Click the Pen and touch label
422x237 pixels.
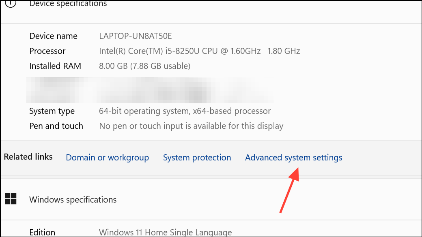(x=56, y=126)
